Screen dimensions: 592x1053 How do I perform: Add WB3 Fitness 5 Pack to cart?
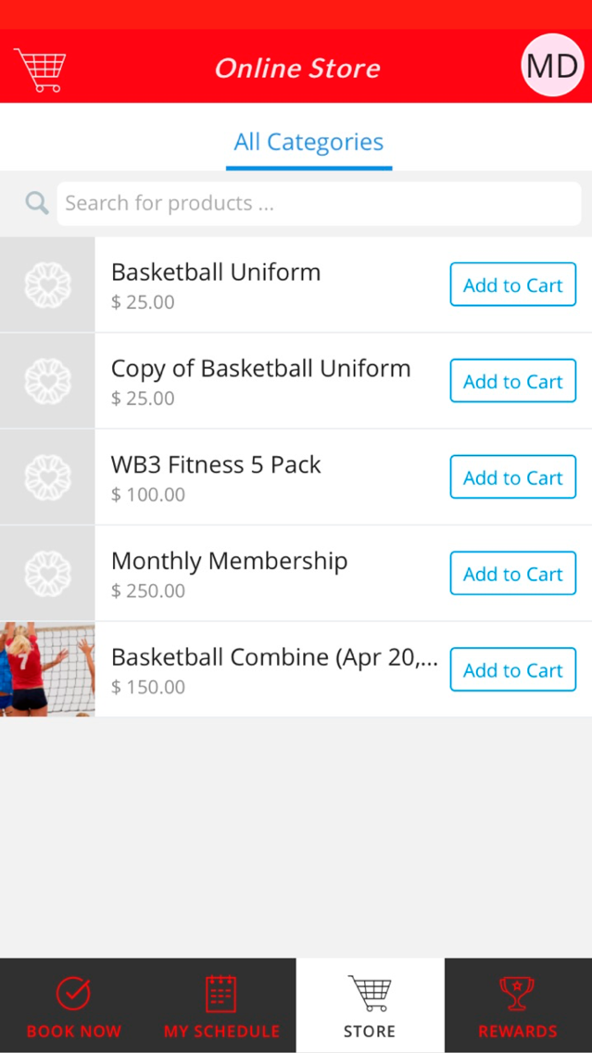click(x=513, y=476)
